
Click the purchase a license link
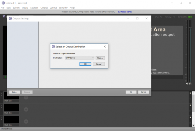click(x=124, y=12)
